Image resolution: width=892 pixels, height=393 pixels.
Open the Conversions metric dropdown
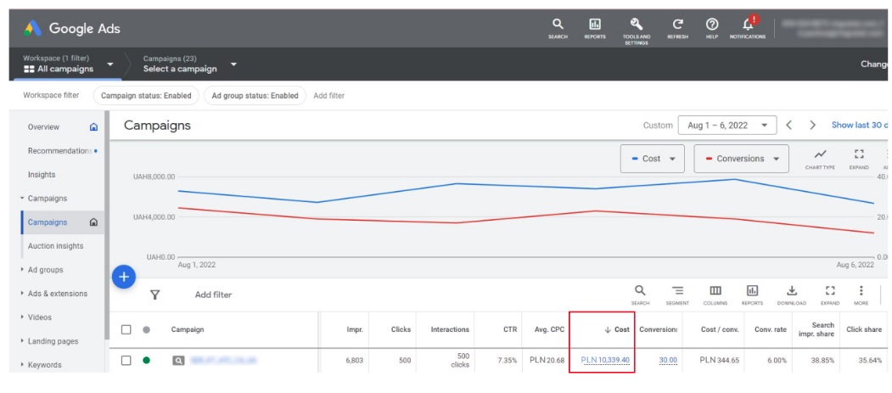(741, 159)
